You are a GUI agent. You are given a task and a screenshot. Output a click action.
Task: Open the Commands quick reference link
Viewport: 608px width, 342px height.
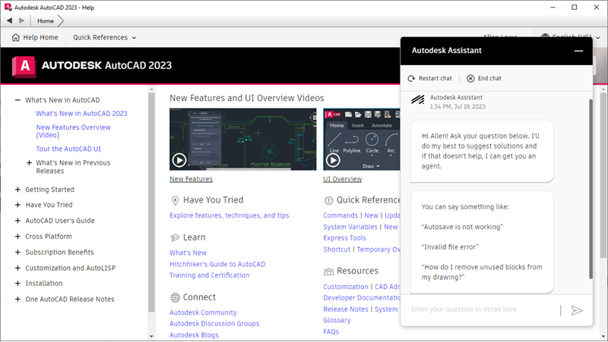(x=340, y=215)
